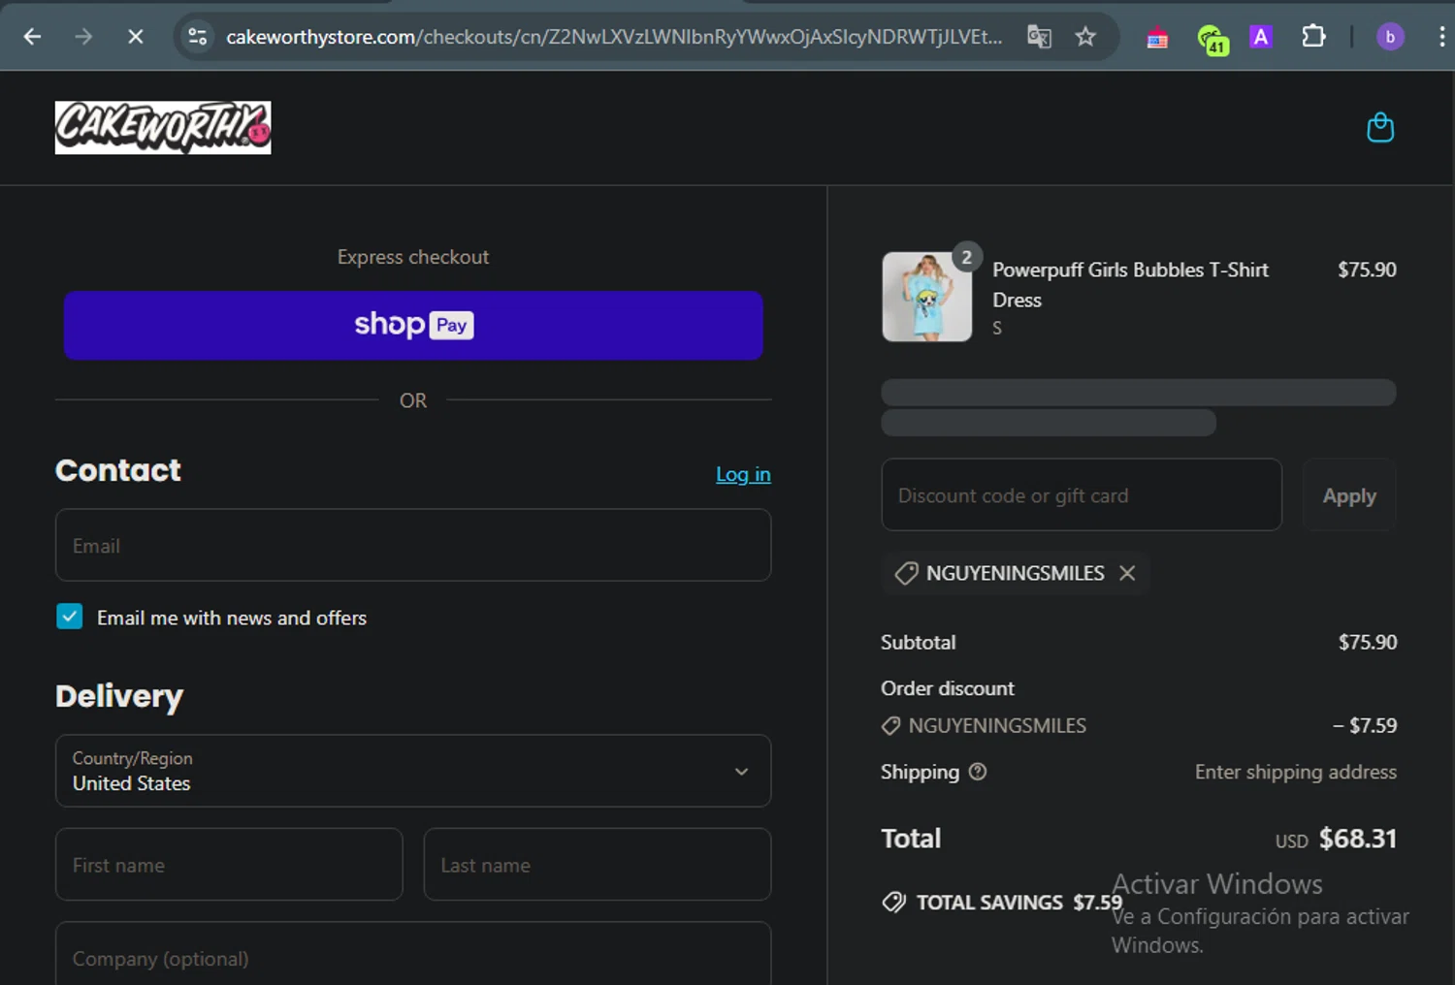Open the purple A extension

pos(1261,37)
